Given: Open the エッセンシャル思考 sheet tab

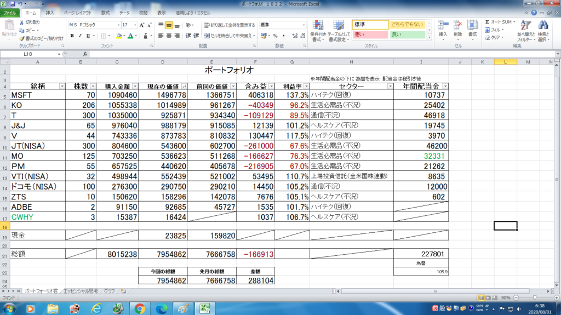Looking at the screenshot, I should [81, 291].
